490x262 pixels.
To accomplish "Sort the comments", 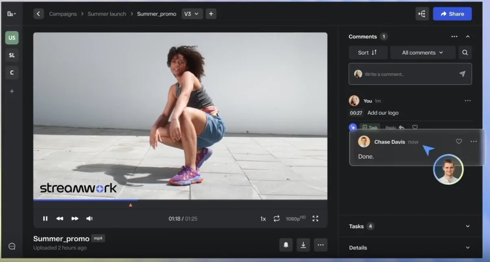I will pos(368,52).
